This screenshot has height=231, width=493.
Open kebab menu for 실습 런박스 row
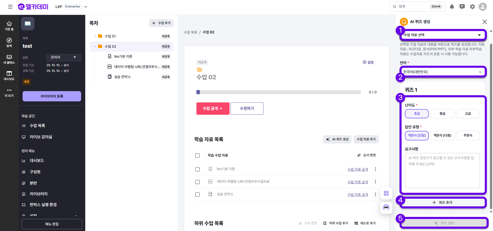pyautogui.click(x=375, y=194)
